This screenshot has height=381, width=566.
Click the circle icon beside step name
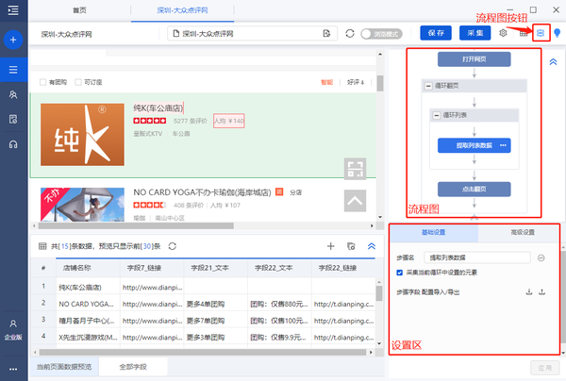pos(541,257)
